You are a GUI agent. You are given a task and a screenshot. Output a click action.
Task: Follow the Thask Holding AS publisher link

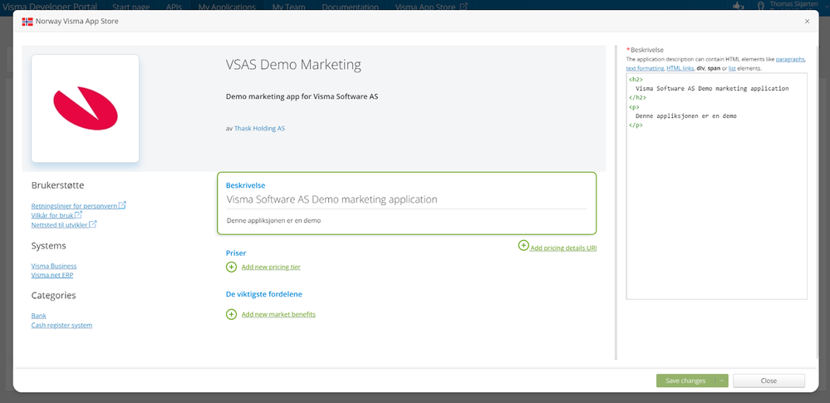(x=259, y=129)
